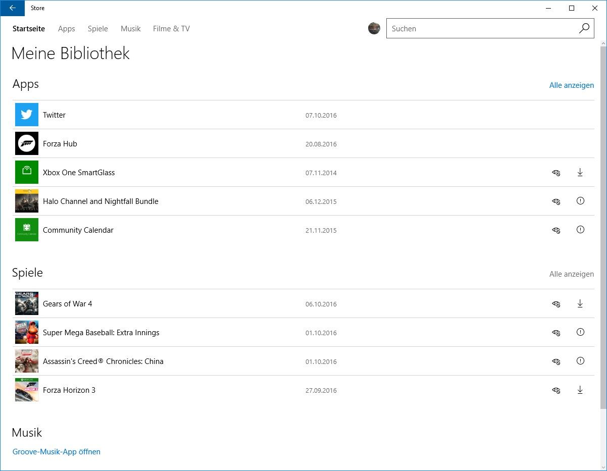This screenshot has width=607, height=471.
Task: Download Forza Horizon 3
Action: point(580,390)
